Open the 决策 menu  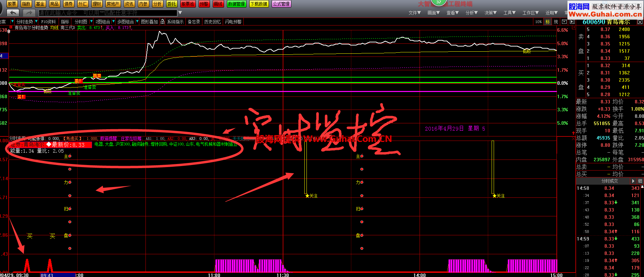490,13
